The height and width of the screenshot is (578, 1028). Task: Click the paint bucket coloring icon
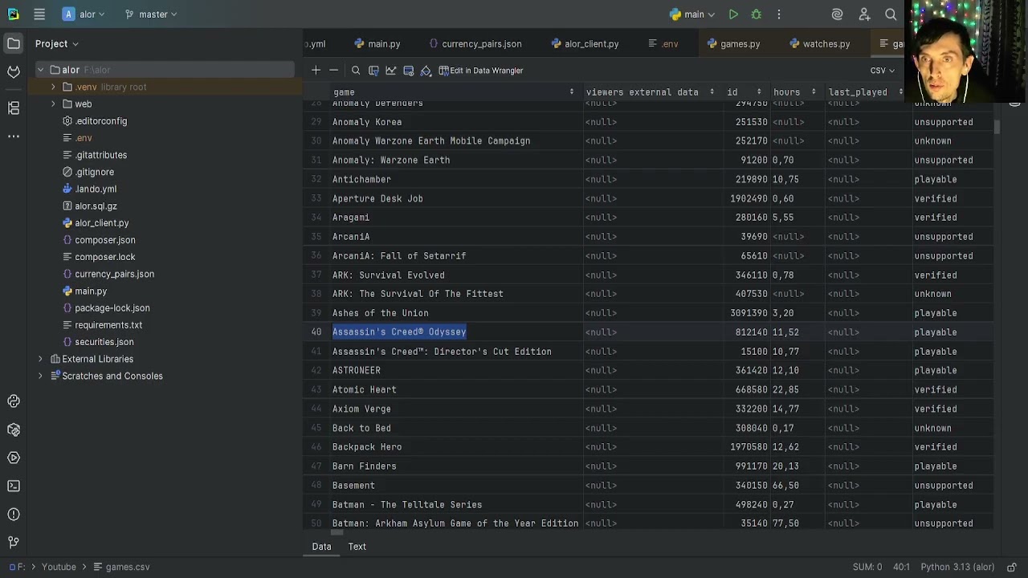coord(426,71)
